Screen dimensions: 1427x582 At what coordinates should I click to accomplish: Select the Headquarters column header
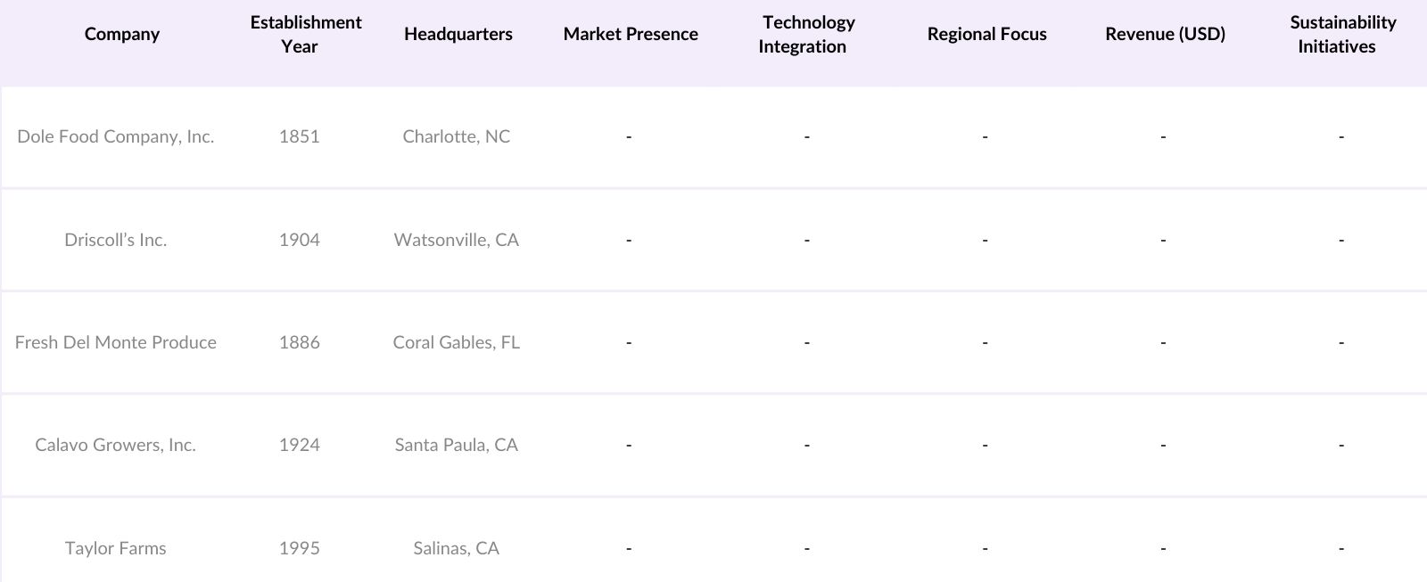(x=458, y=35)
